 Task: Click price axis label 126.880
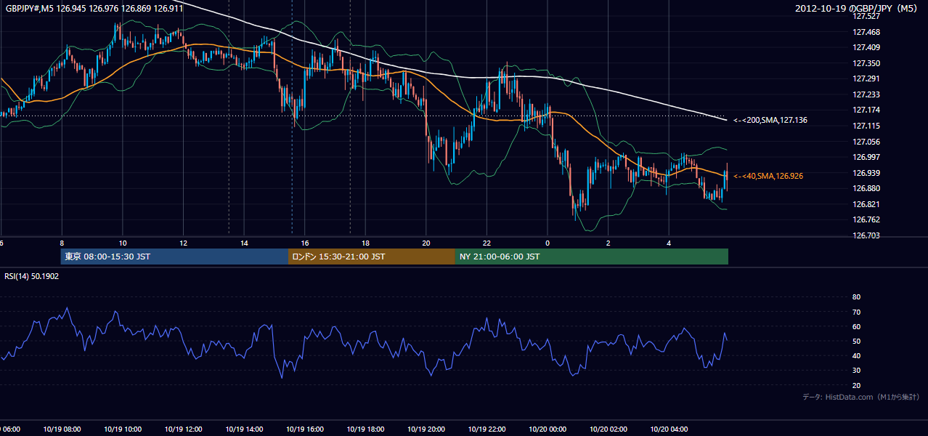click(x=866, y=188)
